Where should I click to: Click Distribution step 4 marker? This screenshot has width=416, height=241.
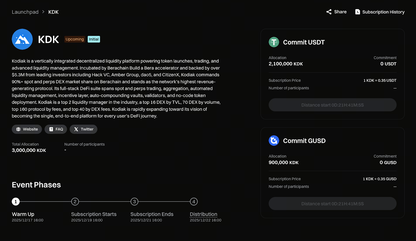[194, 202]
